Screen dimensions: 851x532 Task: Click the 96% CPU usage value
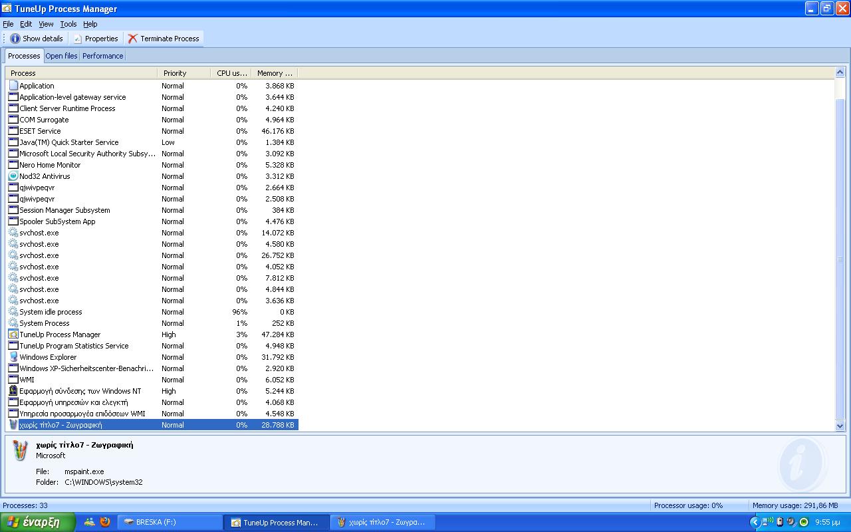coord(239,312)
